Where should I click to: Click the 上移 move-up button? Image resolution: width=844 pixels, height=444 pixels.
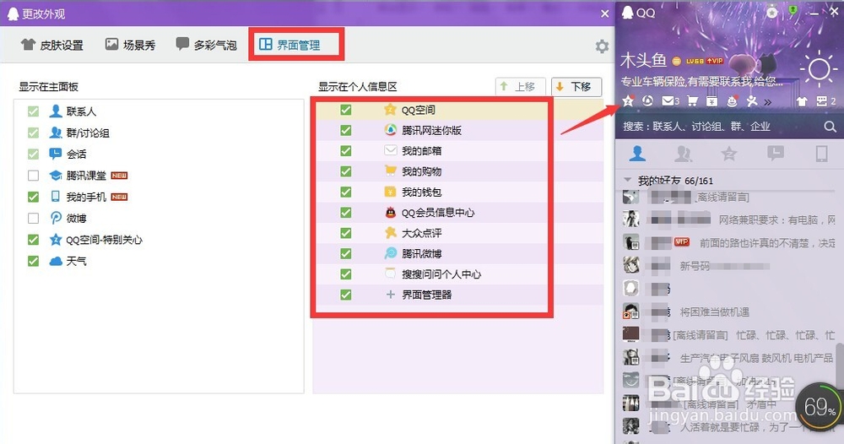[520, 87]
